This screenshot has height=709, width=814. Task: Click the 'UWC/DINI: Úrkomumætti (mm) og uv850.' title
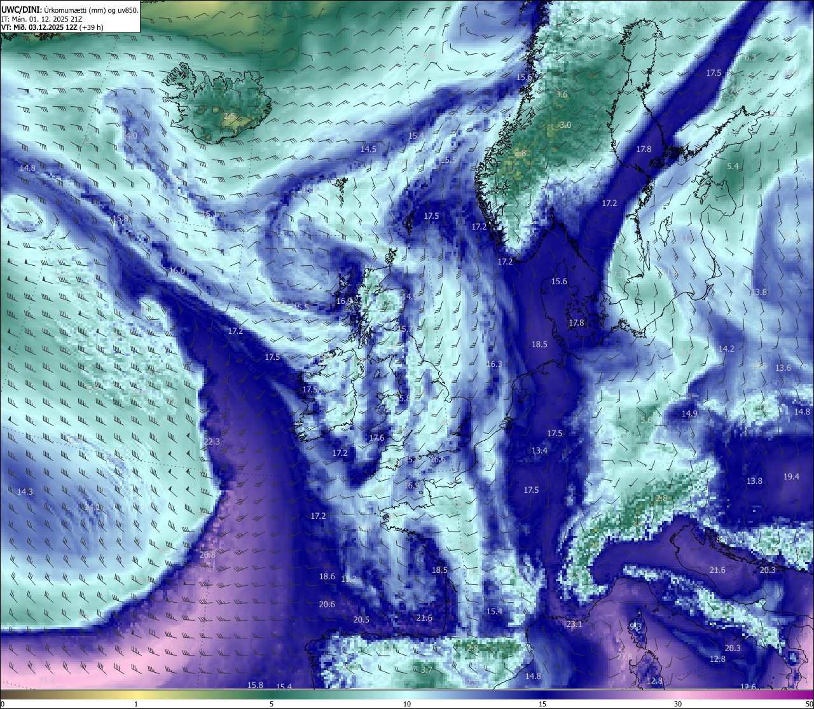[x=70, y=10]
